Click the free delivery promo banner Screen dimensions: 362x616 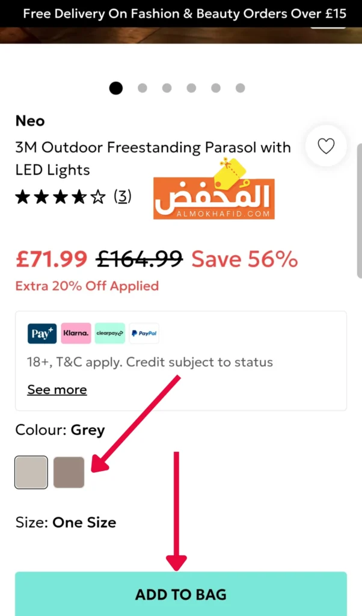pyautogui.click(x=181, y=13)
